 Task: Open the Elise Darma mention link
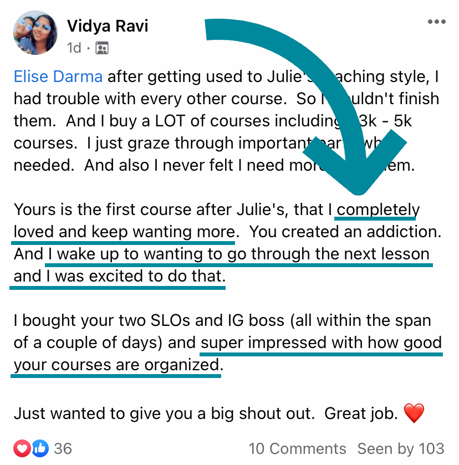tap(58, 76)
